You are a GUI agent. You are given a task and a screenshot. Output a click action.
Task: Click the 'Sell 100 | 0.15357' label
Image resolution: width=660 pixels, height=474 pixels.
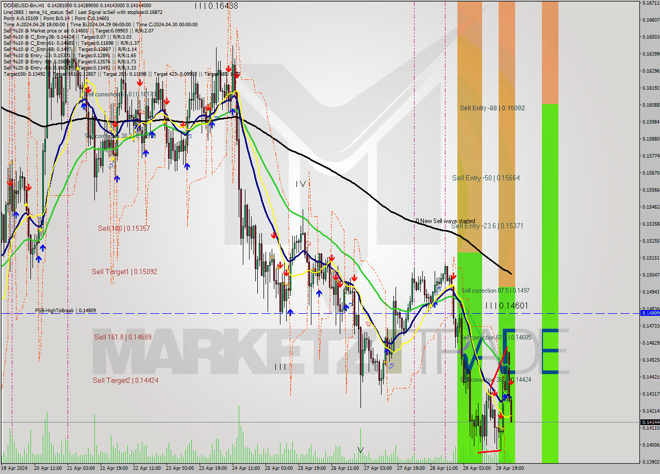pos(124,228)
